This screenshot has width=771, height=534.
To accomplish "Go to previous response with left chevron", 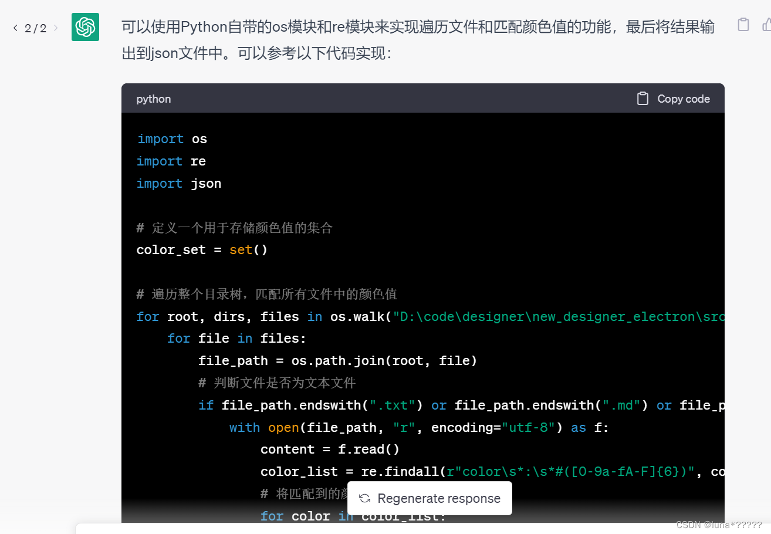I will 15,28.
